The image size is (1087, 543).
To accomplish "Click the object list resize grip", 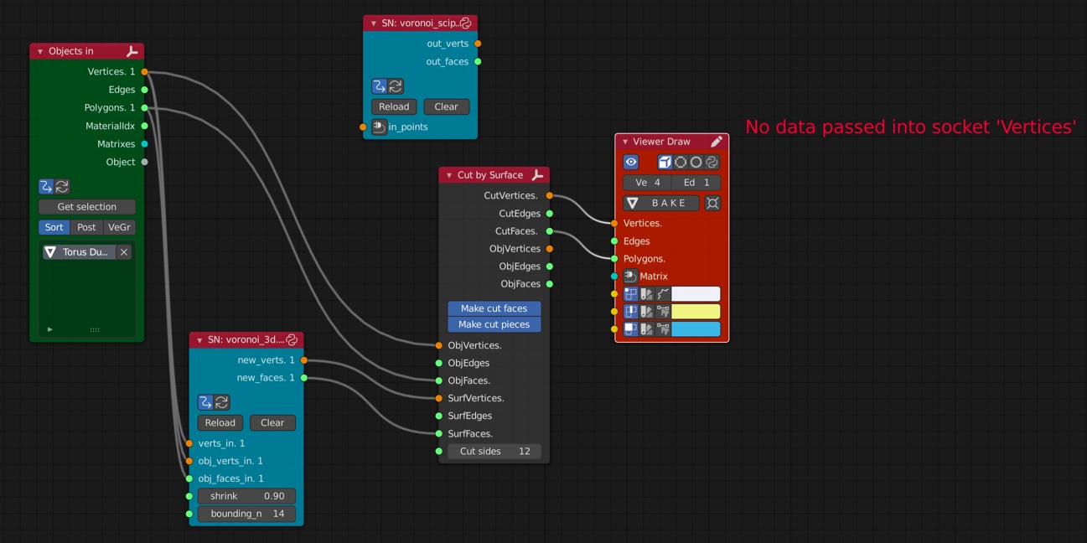I will point(95,329).
